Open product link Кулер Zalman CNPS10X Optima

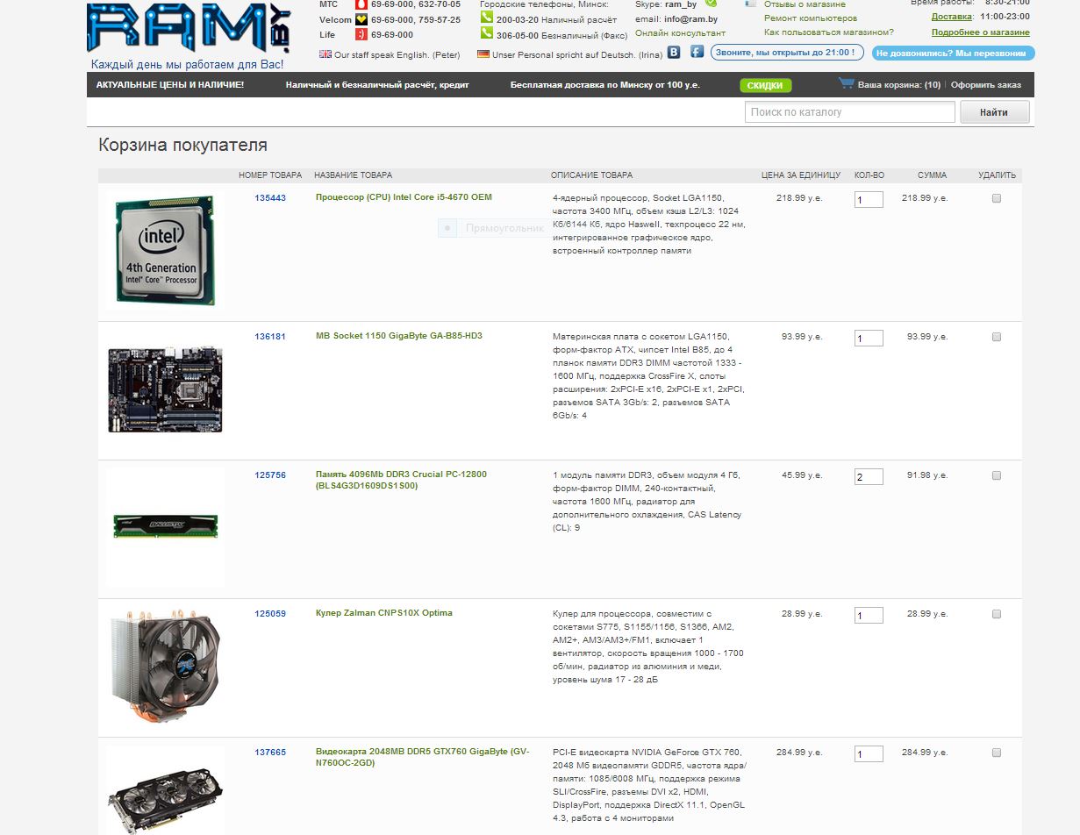[384, 613]
